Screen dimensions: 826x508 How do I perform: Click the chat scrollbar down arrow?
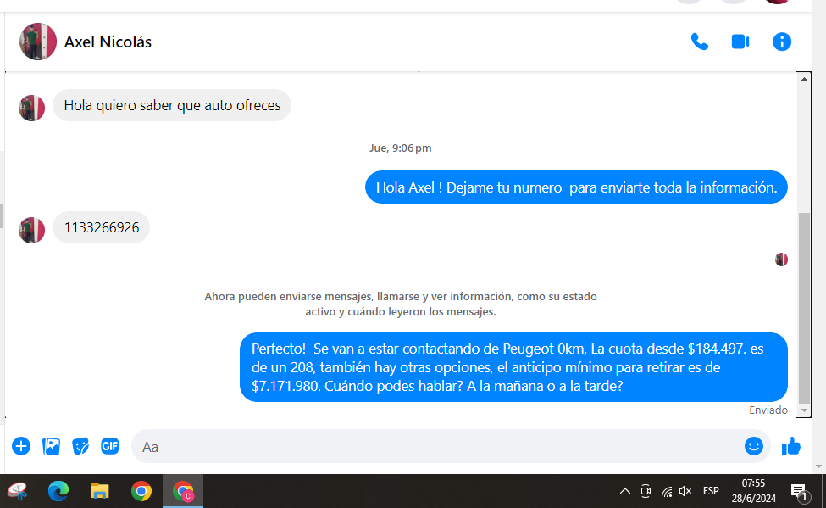[804, 410]
